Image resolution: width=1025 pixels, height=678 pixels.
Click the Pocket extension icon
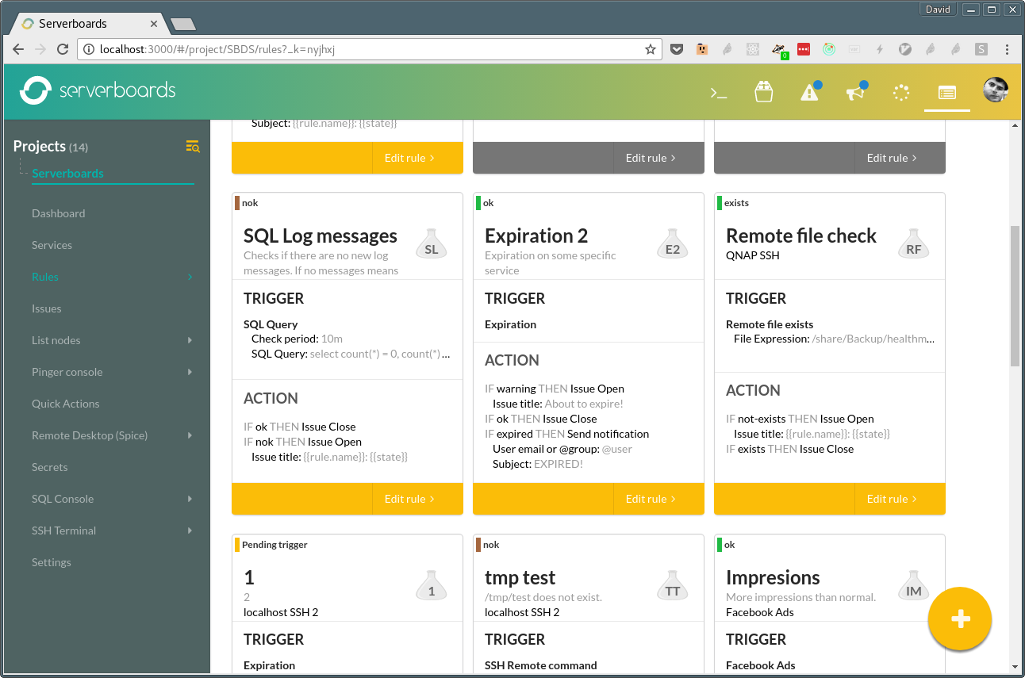677,49
